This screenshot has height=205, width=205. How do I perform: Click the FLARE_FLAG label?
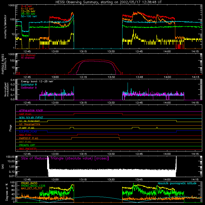click(27, 128)
